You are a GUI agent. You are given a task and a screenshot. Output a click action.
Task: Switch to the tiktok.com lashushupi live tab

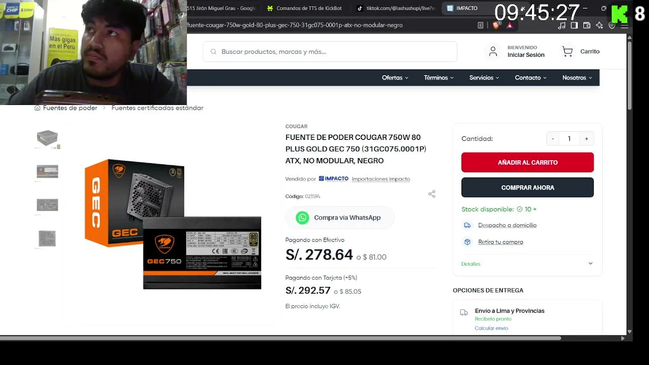point(396,8)
